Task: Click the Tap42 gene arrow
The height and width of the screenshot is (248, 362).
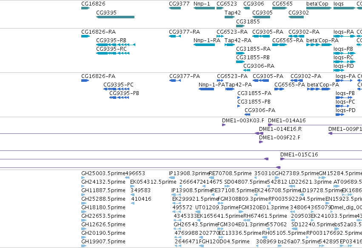Action: (x=230, y=17)
